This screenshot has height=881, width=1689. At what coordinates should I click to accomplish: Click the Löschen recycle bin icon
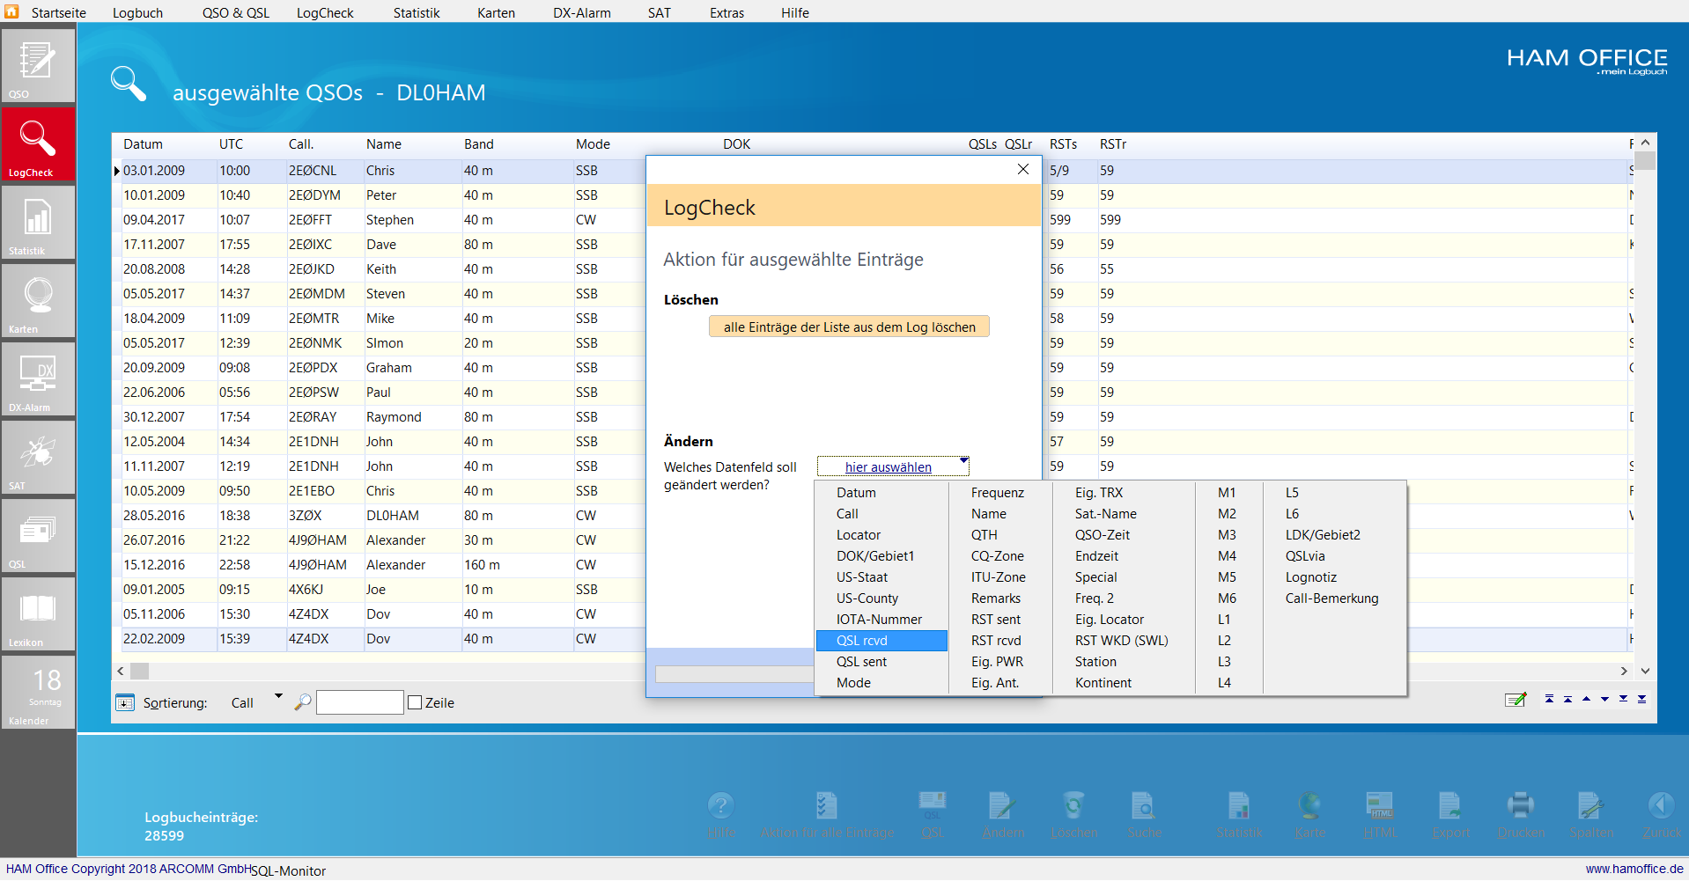tap(1073, 804)
